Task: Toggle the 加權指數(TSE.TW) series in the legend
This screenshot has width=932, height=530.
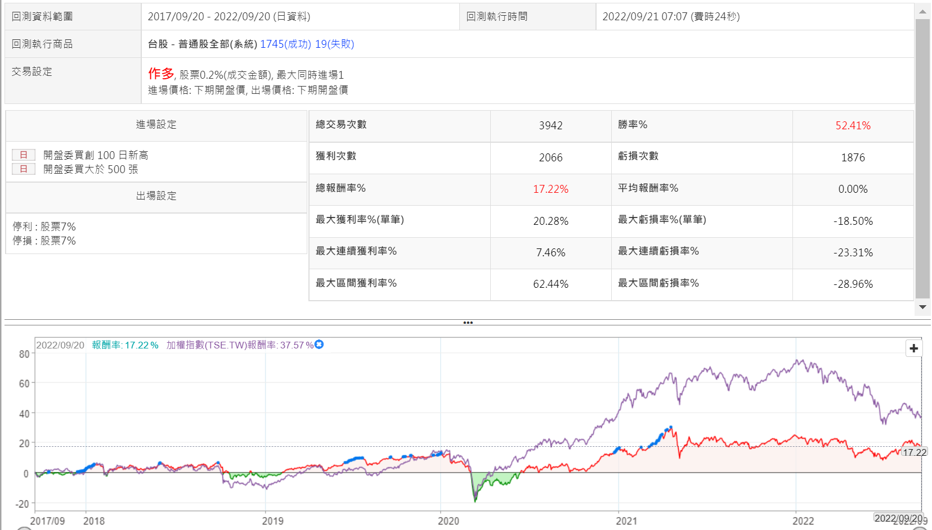Action: 239,345
